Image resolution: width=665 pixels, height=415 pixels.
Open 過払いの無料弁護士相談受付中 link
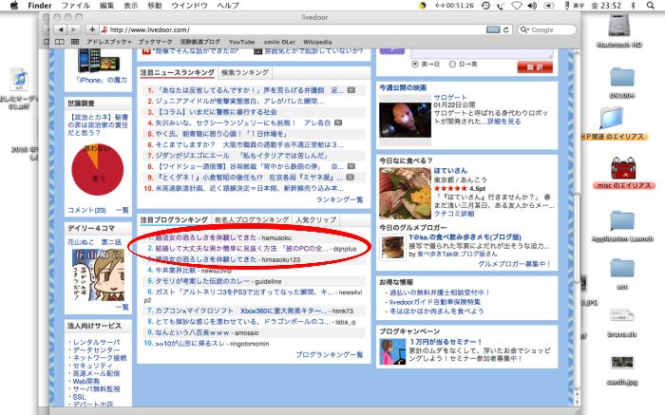439,292
